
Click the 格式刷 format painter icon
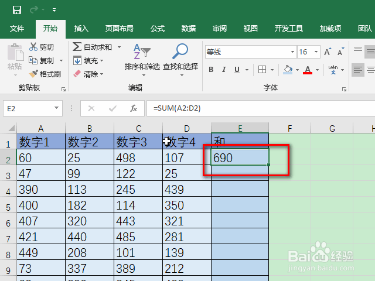click(x=33, y=74)
